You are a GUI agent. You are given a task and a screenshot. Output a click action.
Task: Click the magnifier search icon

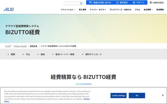[x=81, y=3]
